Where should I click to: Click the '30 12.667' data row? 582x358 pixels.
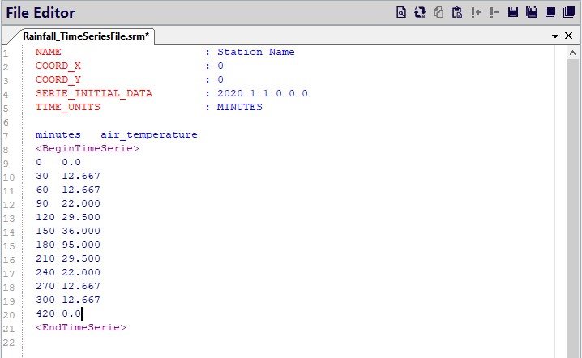(x=68, y=176)
